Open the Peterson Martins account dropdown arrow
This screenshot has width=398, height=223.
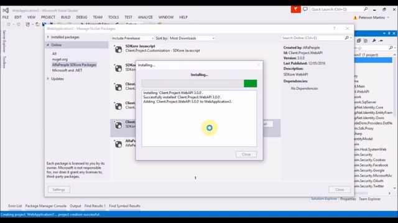[388, 17]
